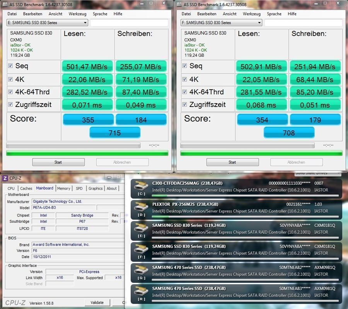Click the D: drive usage bar

[245, 217]
